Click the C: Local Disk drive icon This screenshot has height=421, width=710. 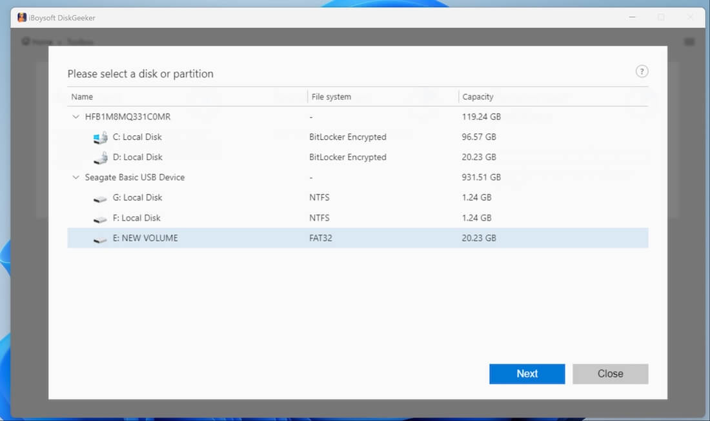coord(100,137)
